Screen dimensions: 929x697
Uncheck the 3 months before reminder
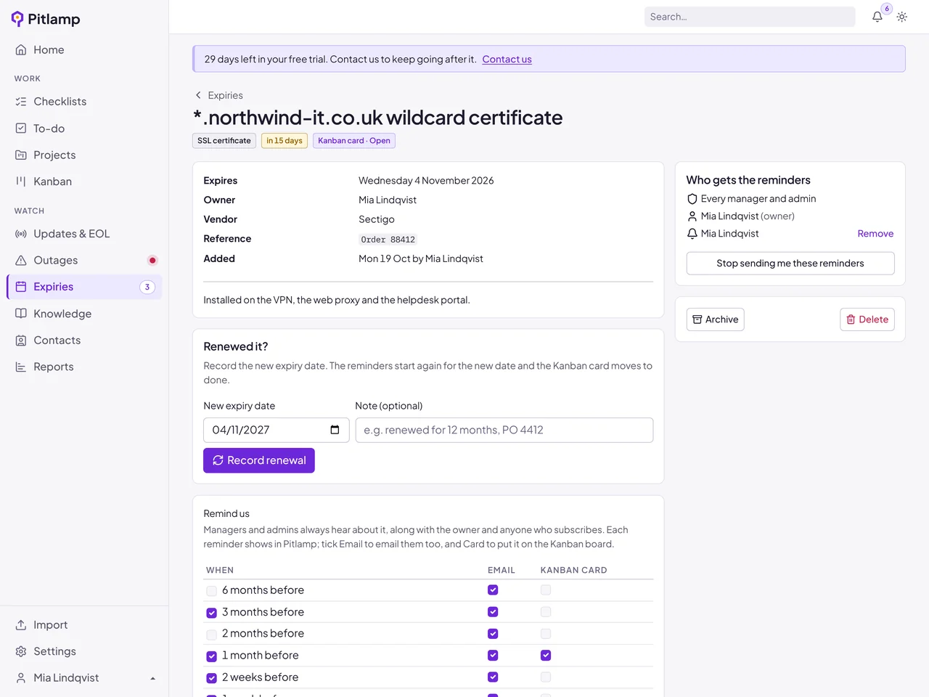211,613
